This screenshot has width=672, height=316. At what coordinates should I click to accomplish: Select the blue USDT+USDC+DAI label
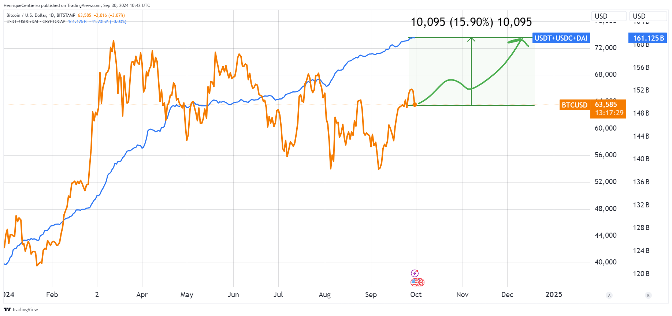[x=561, y=38]
